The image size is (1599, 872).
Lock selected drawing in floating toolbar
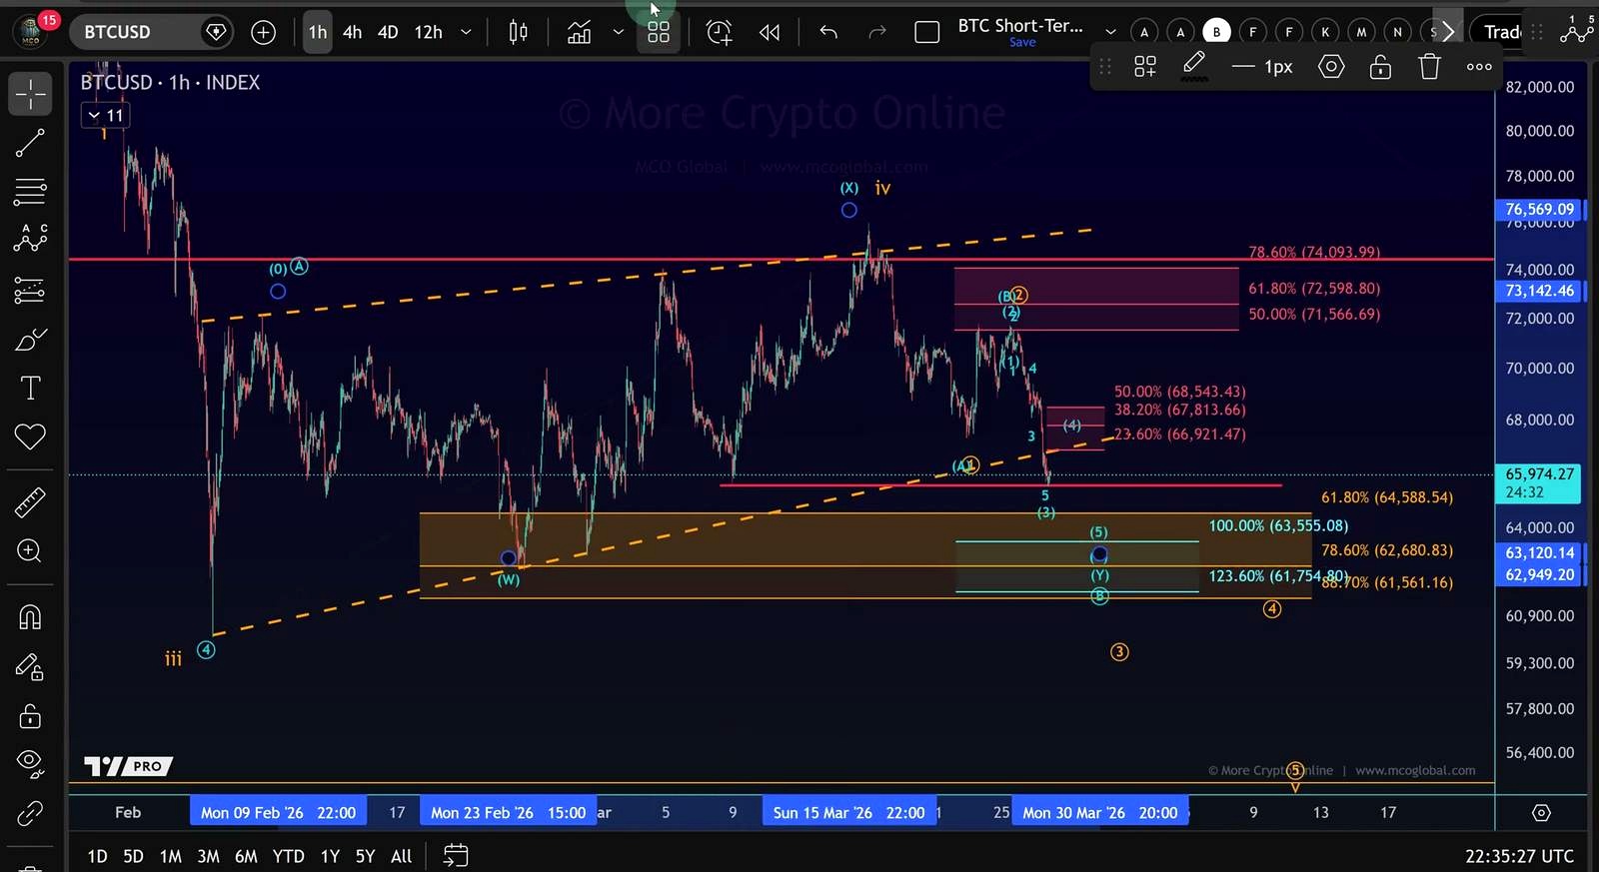pyautogui.click(x=1380, y=67)
